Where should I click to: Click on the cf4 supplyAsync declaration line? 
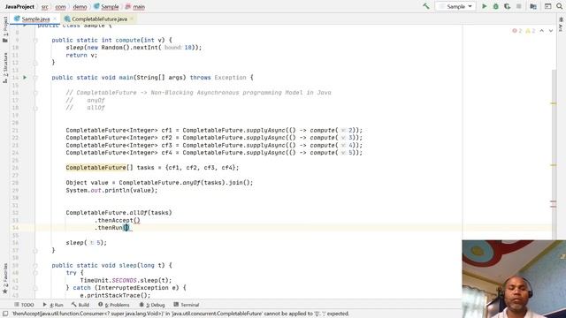(214, 153)
